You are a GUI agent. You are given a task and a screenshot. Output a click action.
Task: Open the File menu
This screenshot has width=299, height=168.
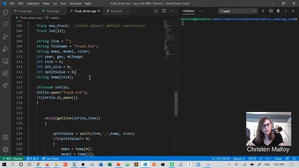[x=12, y=3]
